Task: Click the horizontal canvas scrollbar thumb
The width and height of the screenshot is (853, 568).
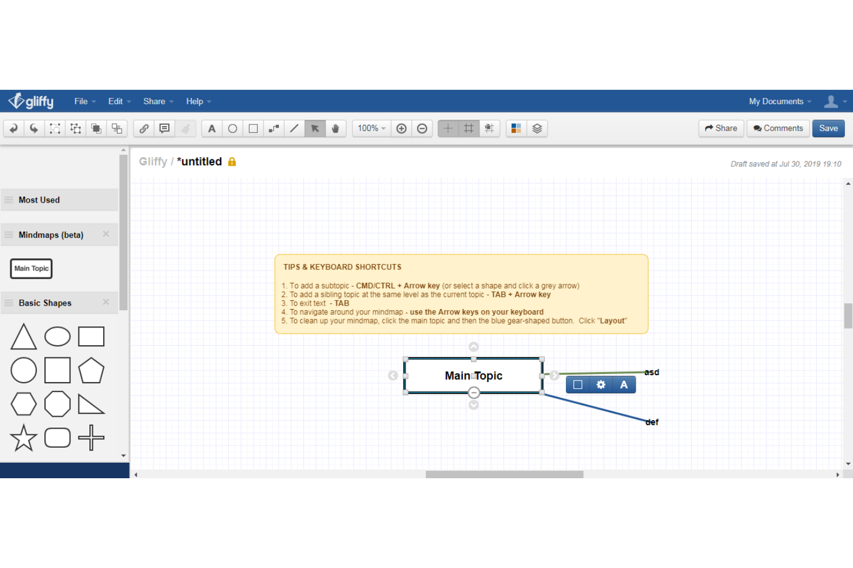Action: (x=504, y=474)
